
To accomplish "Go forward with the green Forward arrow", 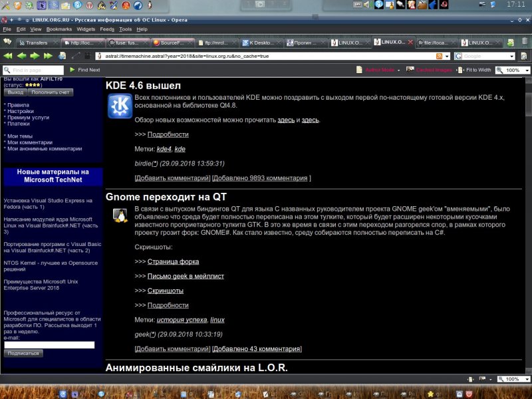I will [35, 56].
